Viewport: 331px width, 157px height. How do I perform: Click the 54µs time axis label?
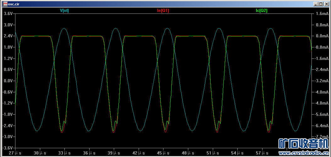coord(238,153)
